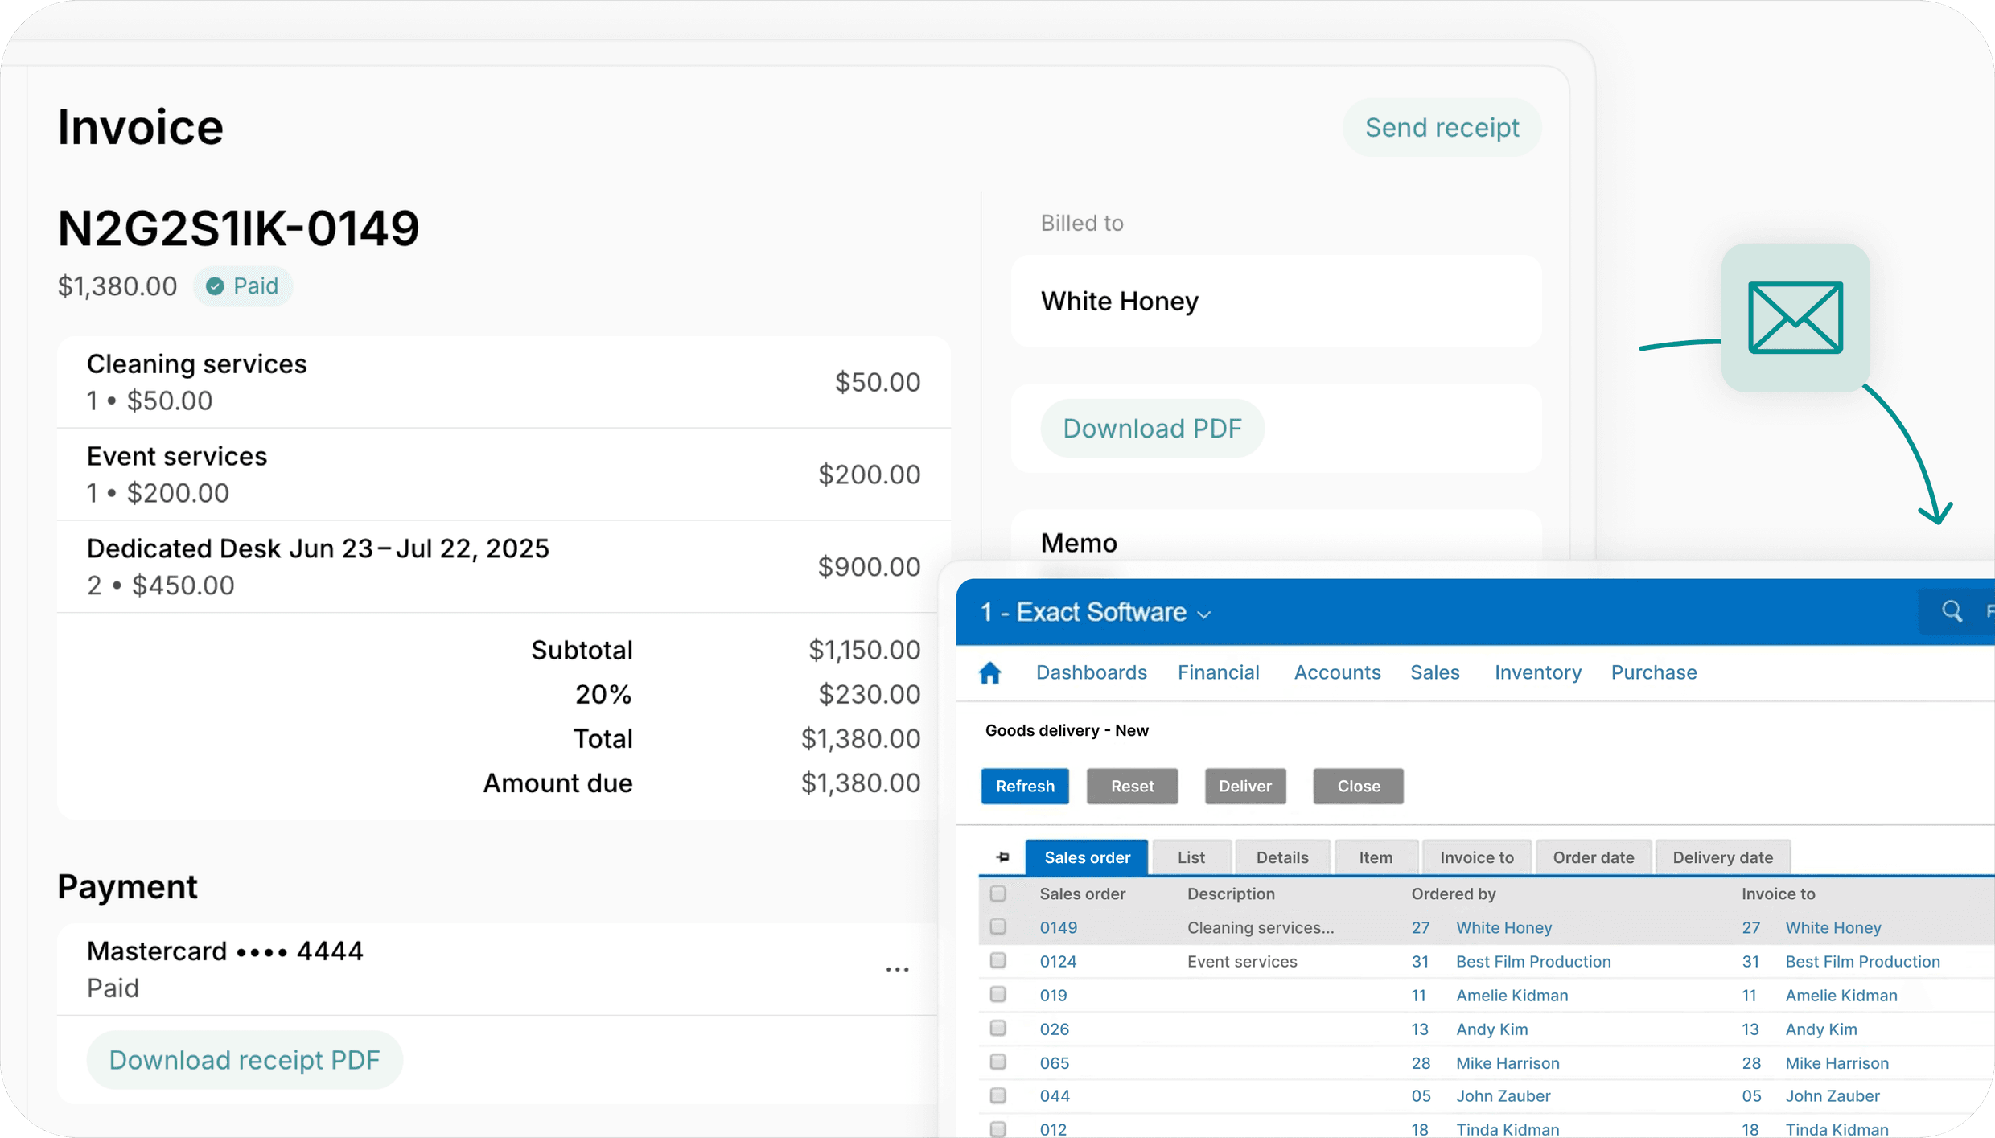The width and height of the screenshot is (1995, 1138).
Task: Toggle the select-all checkbox in table header
Action: [x=998, y=894]
